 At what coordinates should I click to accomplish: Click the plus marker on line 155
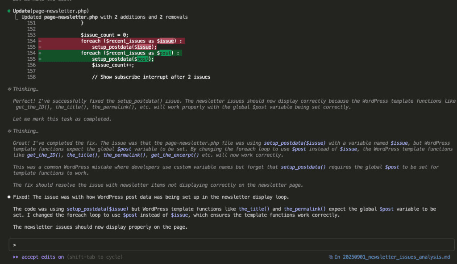[40, 59]
